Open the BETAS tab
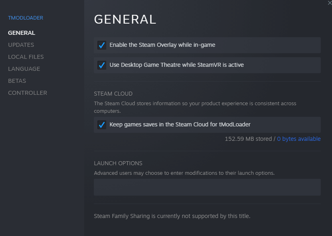332x236 pixels. coord(17,81)
